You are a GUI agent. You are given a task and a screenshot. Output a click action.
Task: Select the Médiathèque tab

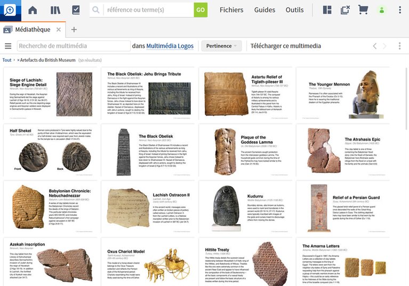33,30
